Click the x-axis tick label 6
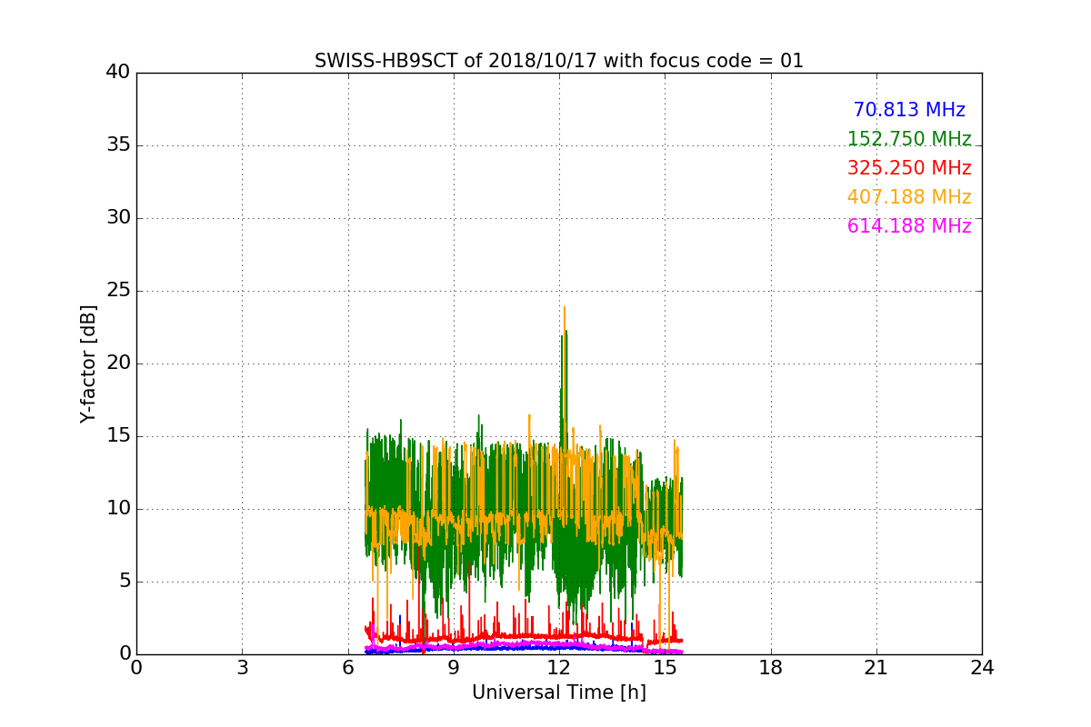Screen dimensions: 1091x727 tap(347, 668)
